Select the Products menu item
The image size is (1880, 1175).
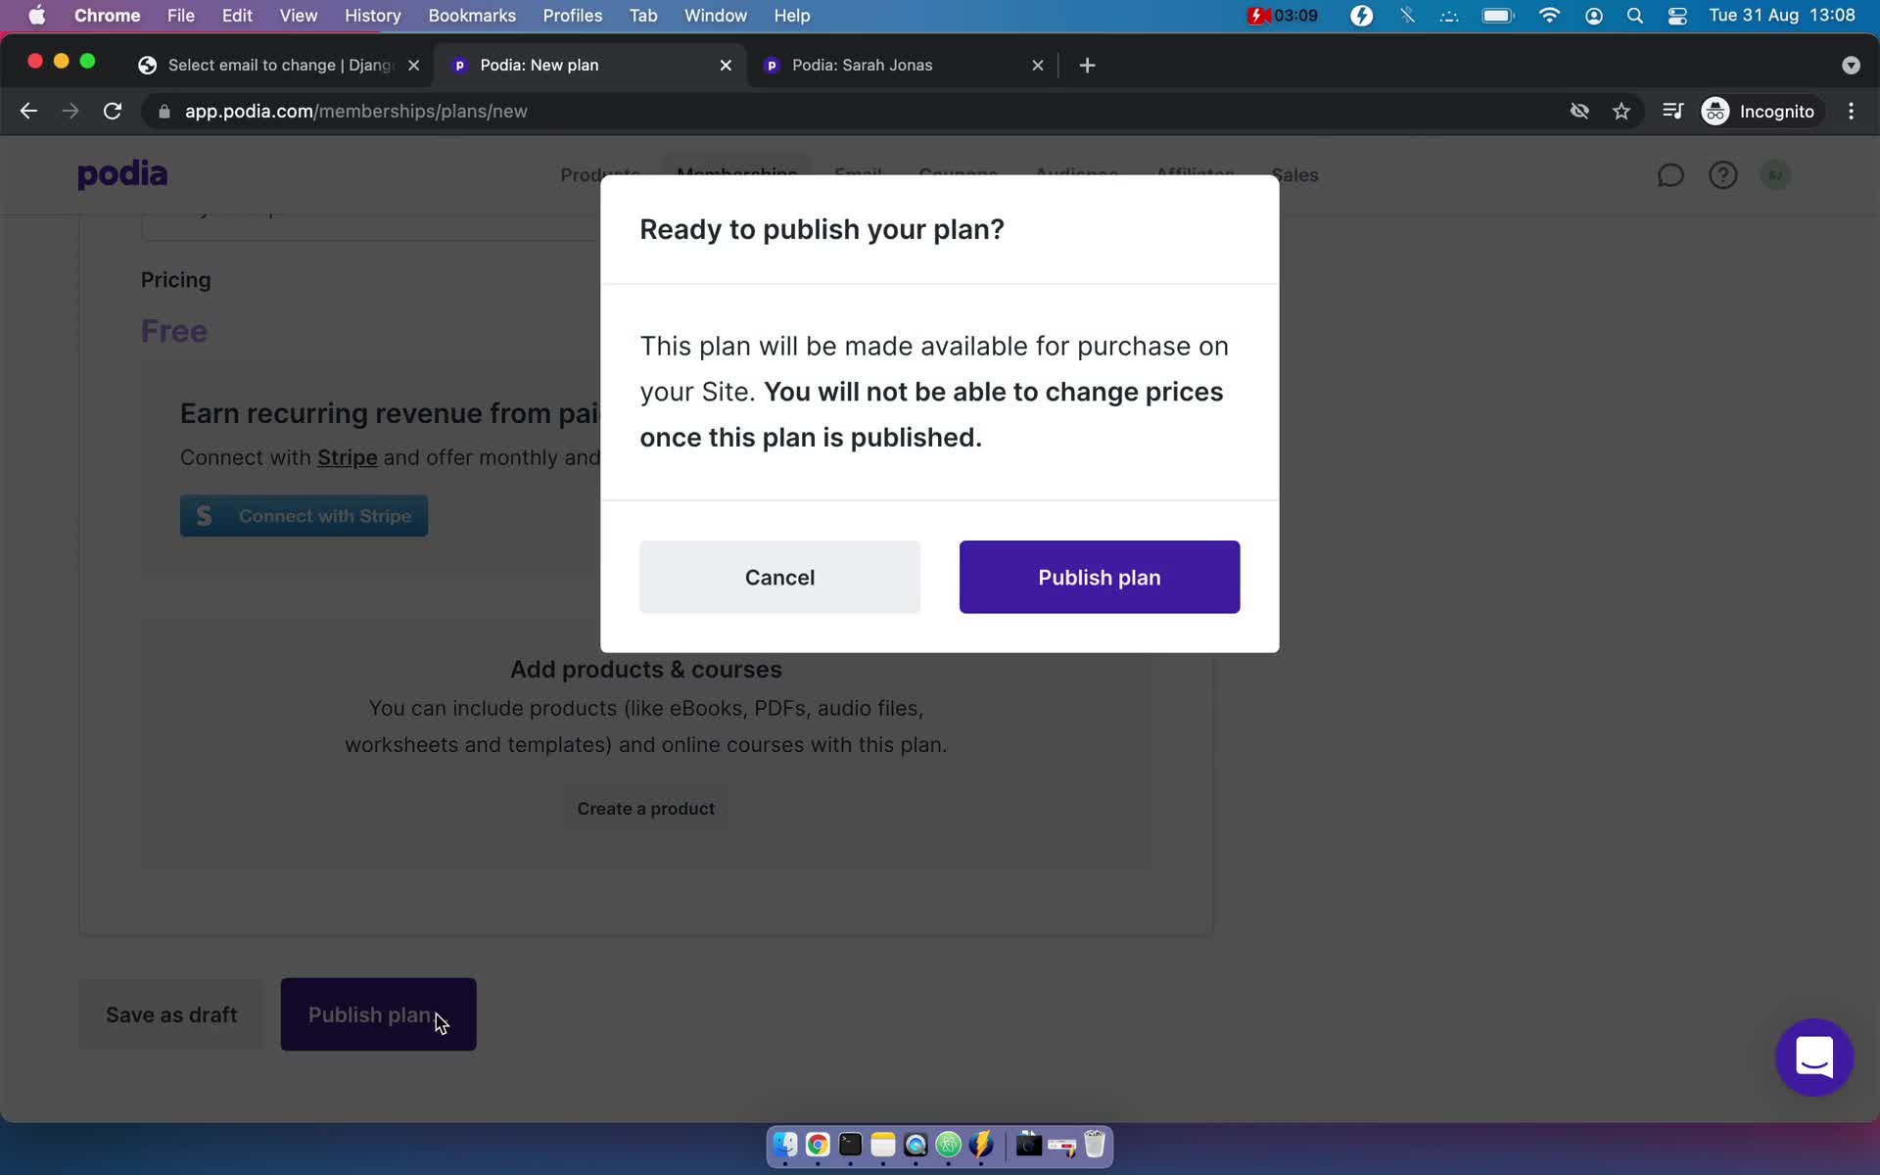click(599, 173)
